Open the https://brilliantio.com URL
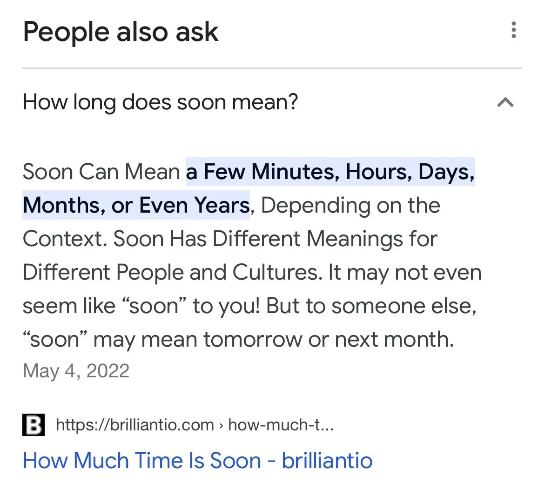The image size is (538, 496). pos(135,425)
